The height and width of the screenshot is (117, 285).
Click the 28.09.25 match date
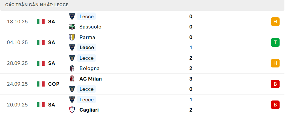pos(17,63)
